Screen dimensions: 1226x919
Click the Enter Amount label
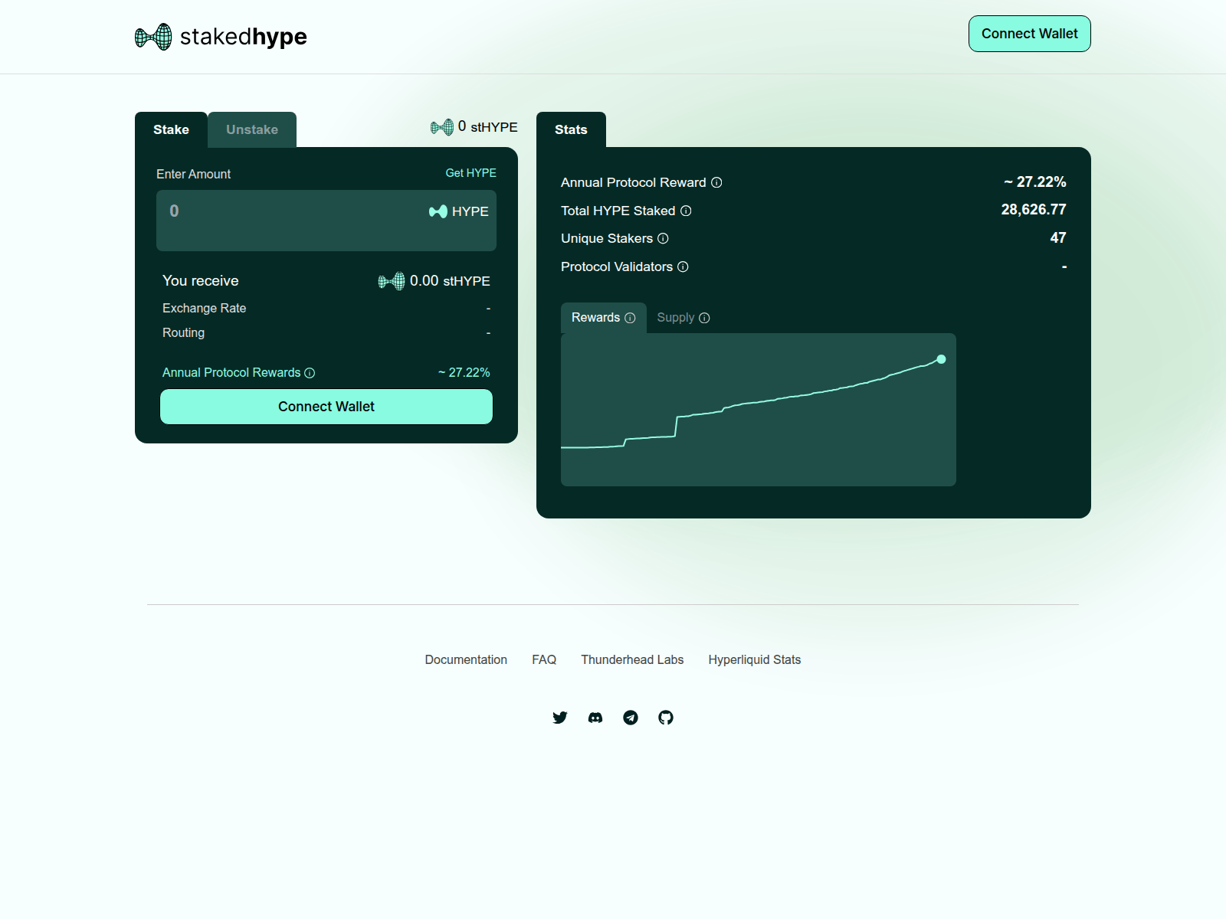coord(193,174)
